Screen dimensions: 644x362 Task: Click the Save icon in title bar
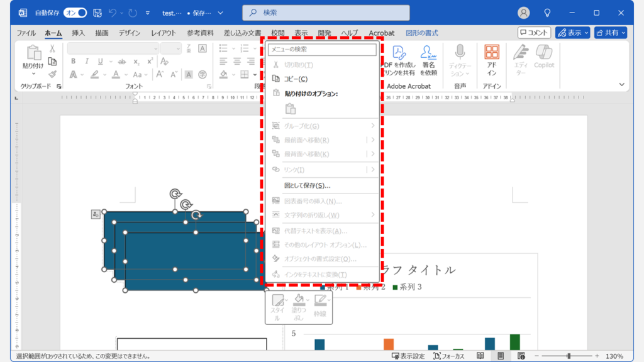click(97, 13)
